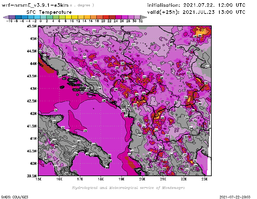Click the '44.5N' latitude label

(x=31, y=51)
